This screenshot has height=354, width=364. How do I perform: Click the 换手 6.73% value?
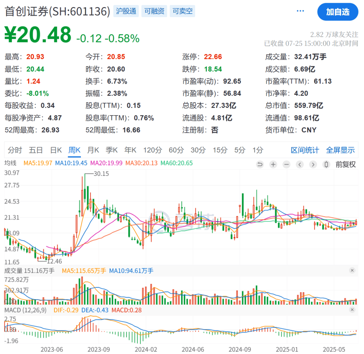click(117, 81)
